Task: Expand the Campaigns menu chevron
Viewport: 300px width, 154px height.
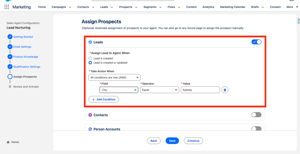Action: click(70, 7)
